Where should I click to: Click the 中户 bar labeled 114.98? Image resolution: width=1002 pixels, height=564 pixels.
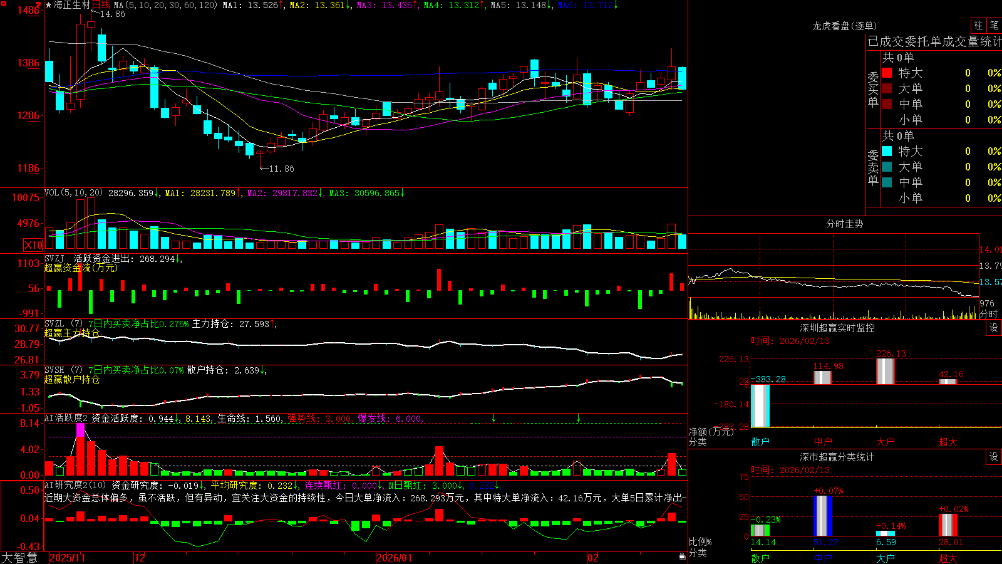tap(823, 377)
